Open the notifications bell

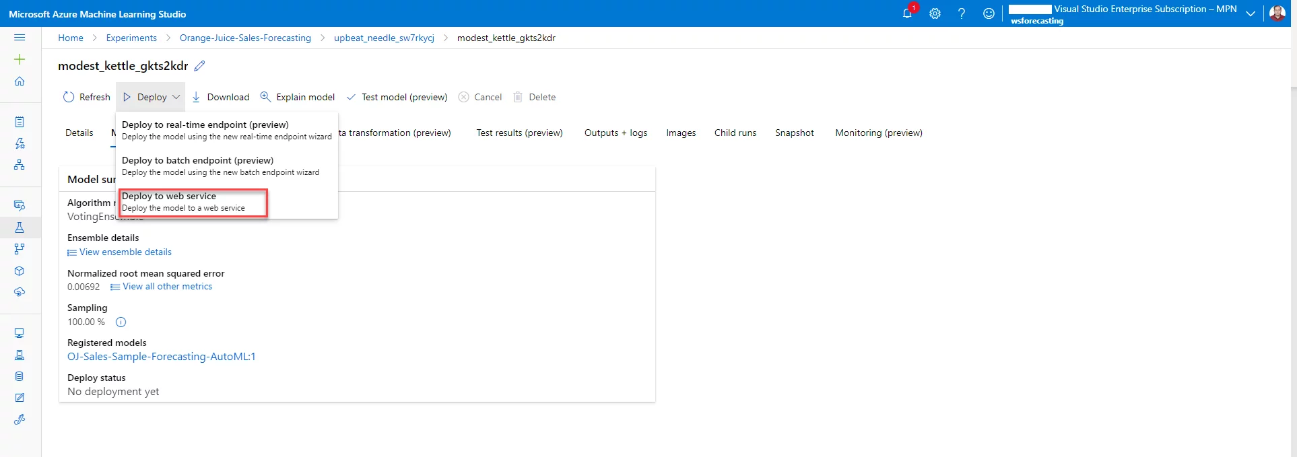pyautogui.click(x=907, y=13)
